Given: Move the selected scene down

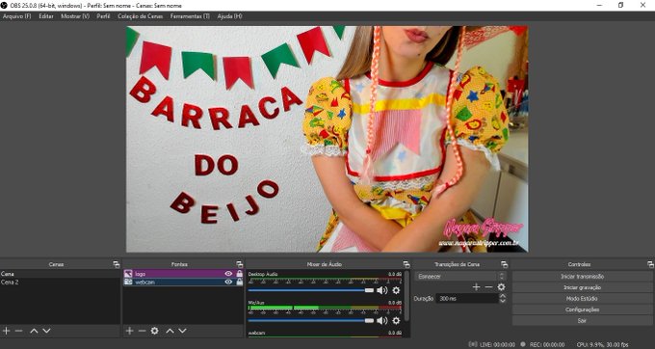Looking at the screenshot, I should pos(46,331).
